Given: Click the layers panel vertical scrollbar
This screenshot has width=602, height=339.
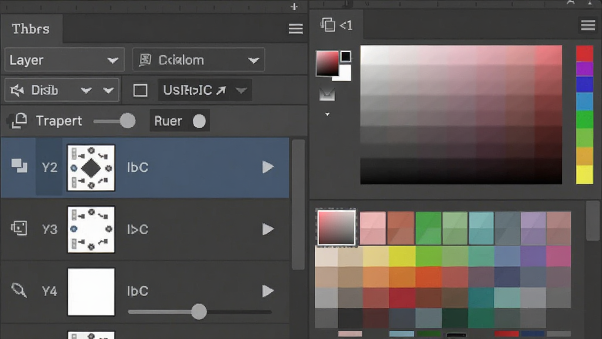Looking at the screenshot, I should (x=298, y=204).
